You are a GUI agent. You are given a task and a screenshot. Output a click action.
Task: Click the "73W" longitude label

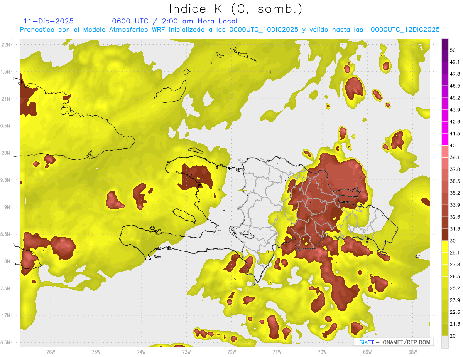point(186,352)
